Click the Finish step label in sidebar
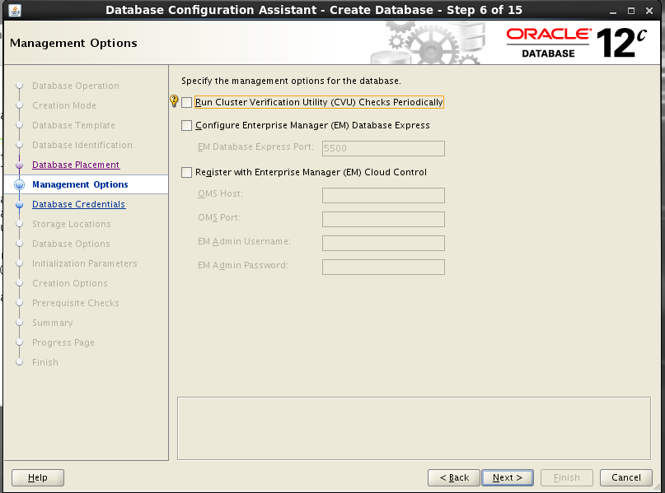 coord(45,363)
